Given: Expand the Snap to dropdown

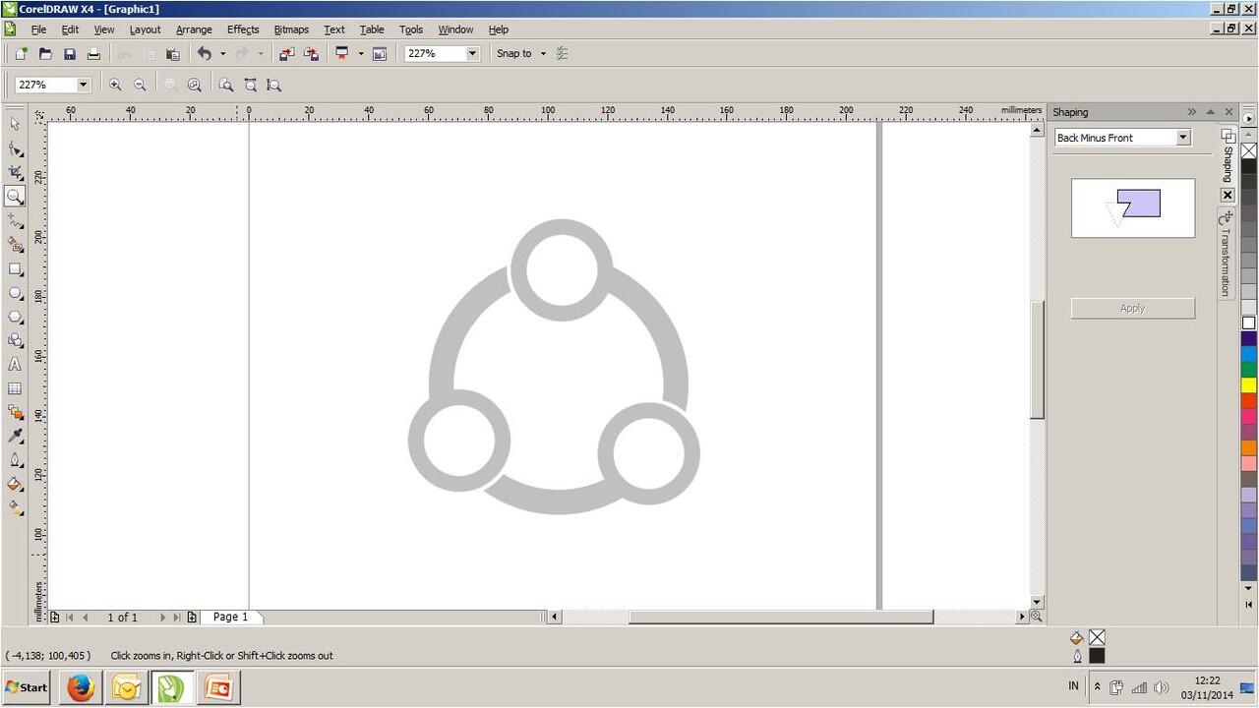Looking at the screenshot, I should click(x=543, y=54).
